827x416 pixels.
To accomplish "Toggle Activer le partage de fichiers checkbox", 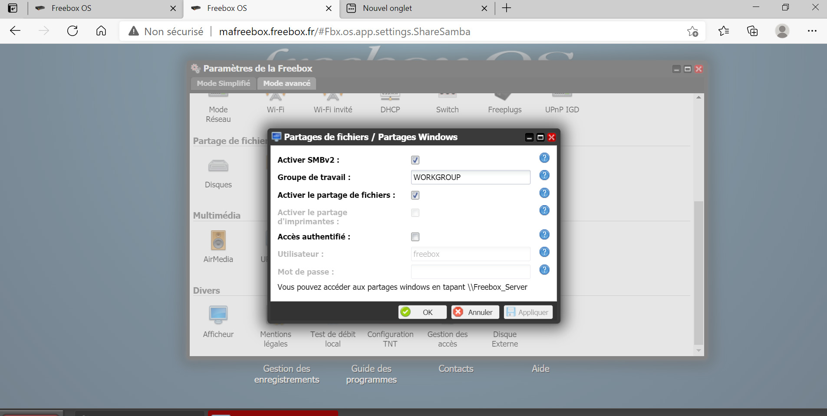I will pyautogui.click(x=415, y=195).
